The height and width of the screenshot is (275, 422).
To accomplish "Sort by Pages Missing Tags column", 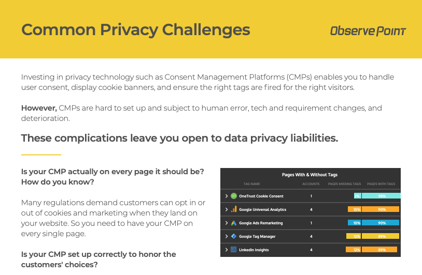I will tap(344, 184).
